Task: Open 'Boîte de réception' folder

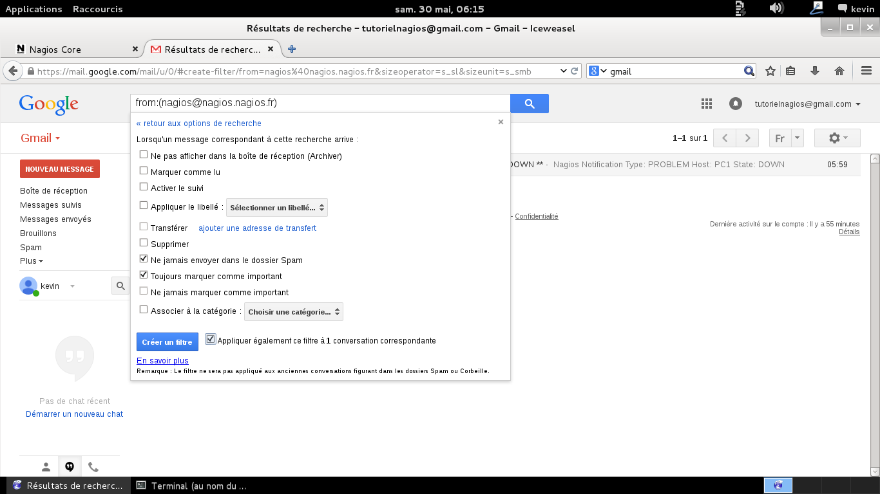Action: 53,191
